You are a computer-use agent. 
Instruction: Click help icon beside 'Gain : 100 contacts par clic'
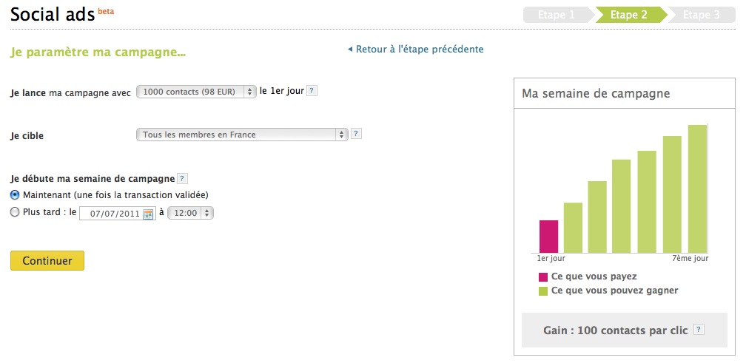pyautogui.click(x=699, y=330)
